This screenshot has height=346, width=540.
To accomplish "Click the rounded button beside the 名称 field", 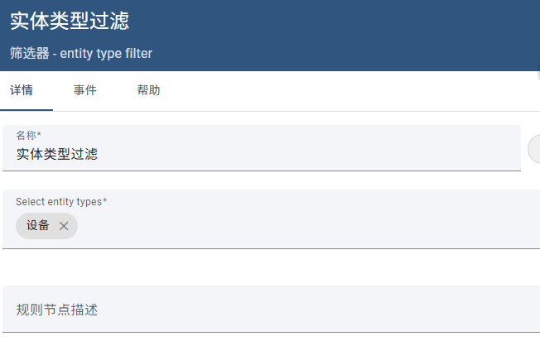I will tap(534, 149).
